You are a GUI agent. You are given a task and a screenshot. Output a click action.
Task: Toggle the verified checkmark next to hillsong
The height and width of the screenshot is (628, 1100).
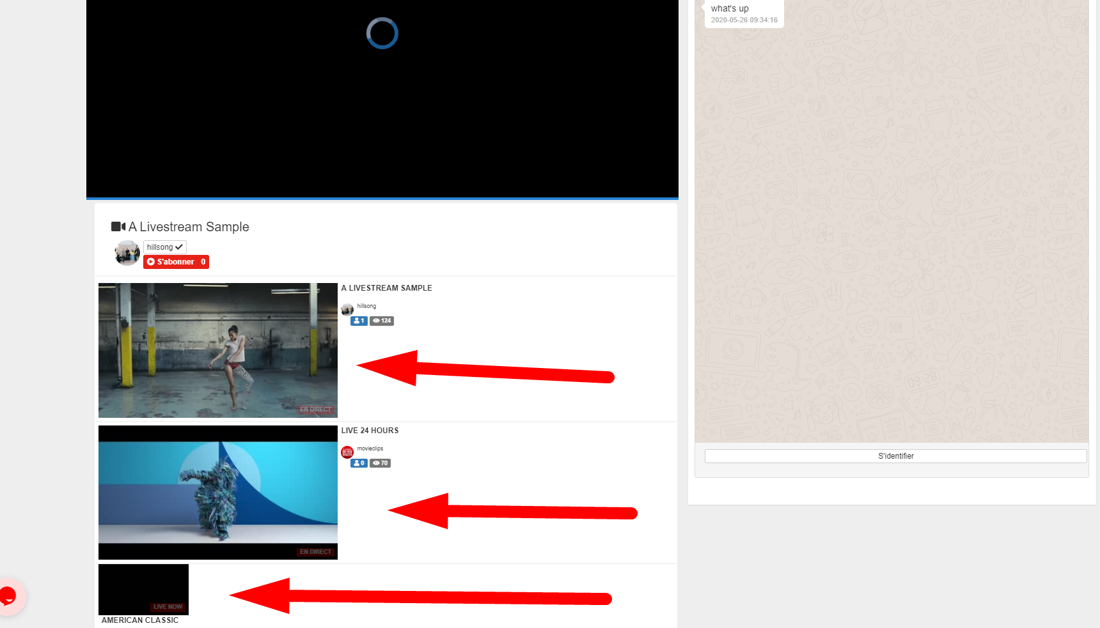[178, 247]
